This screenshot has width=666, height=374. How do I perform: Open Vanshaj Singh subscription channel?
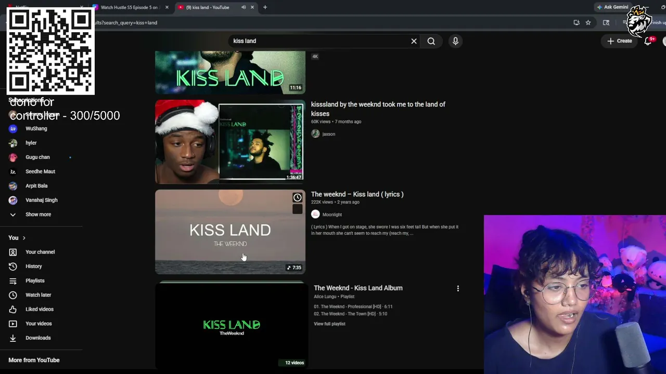42,200
